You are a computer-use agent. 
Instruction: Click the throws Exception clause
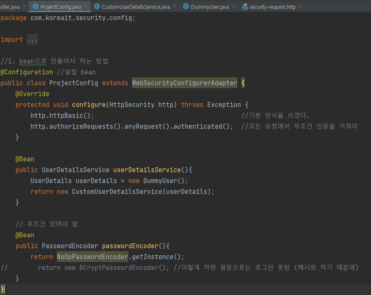211,104
